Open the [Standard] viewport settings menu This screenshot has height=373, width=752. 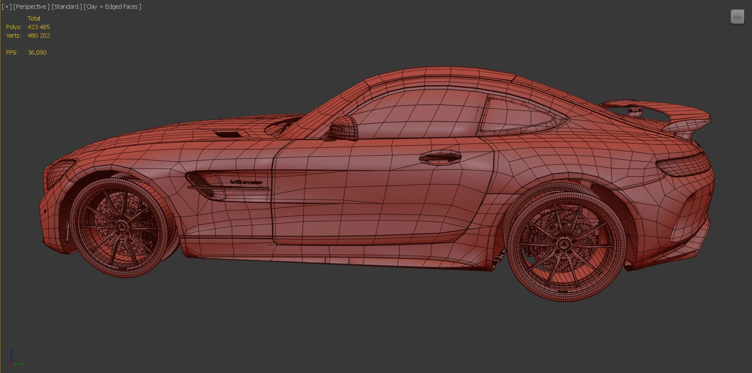67,7
